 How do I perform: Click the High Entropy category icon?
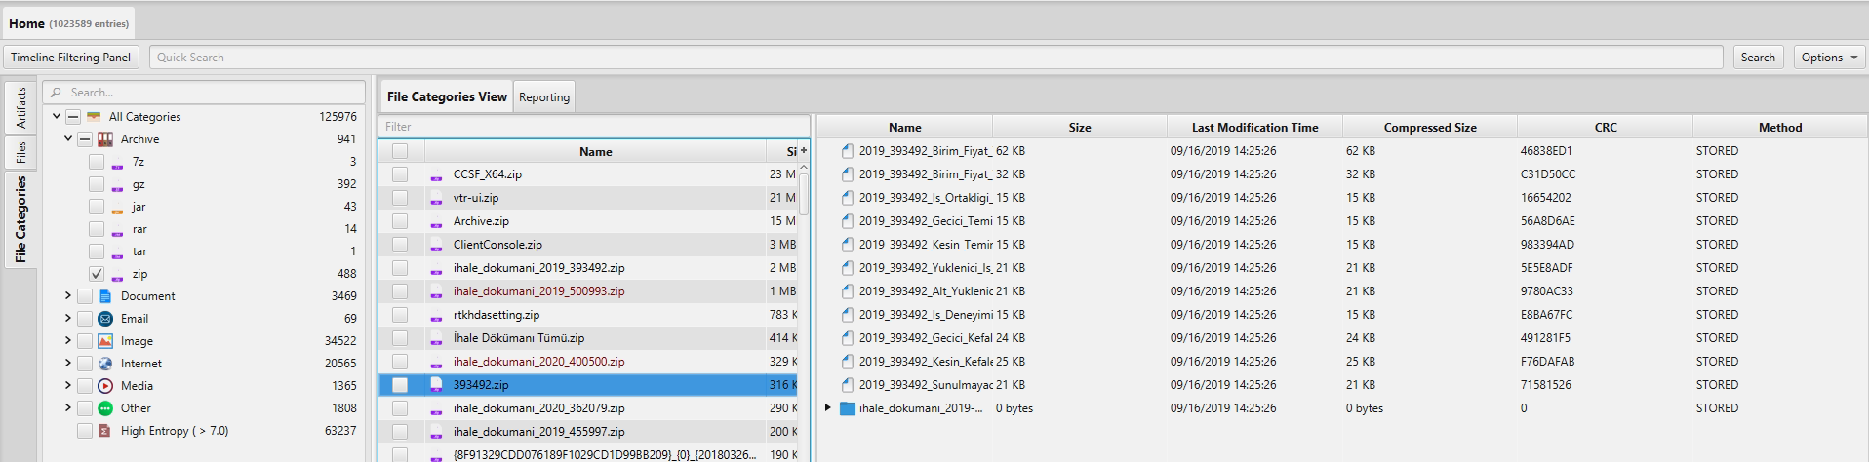click(x=105, y=431)
